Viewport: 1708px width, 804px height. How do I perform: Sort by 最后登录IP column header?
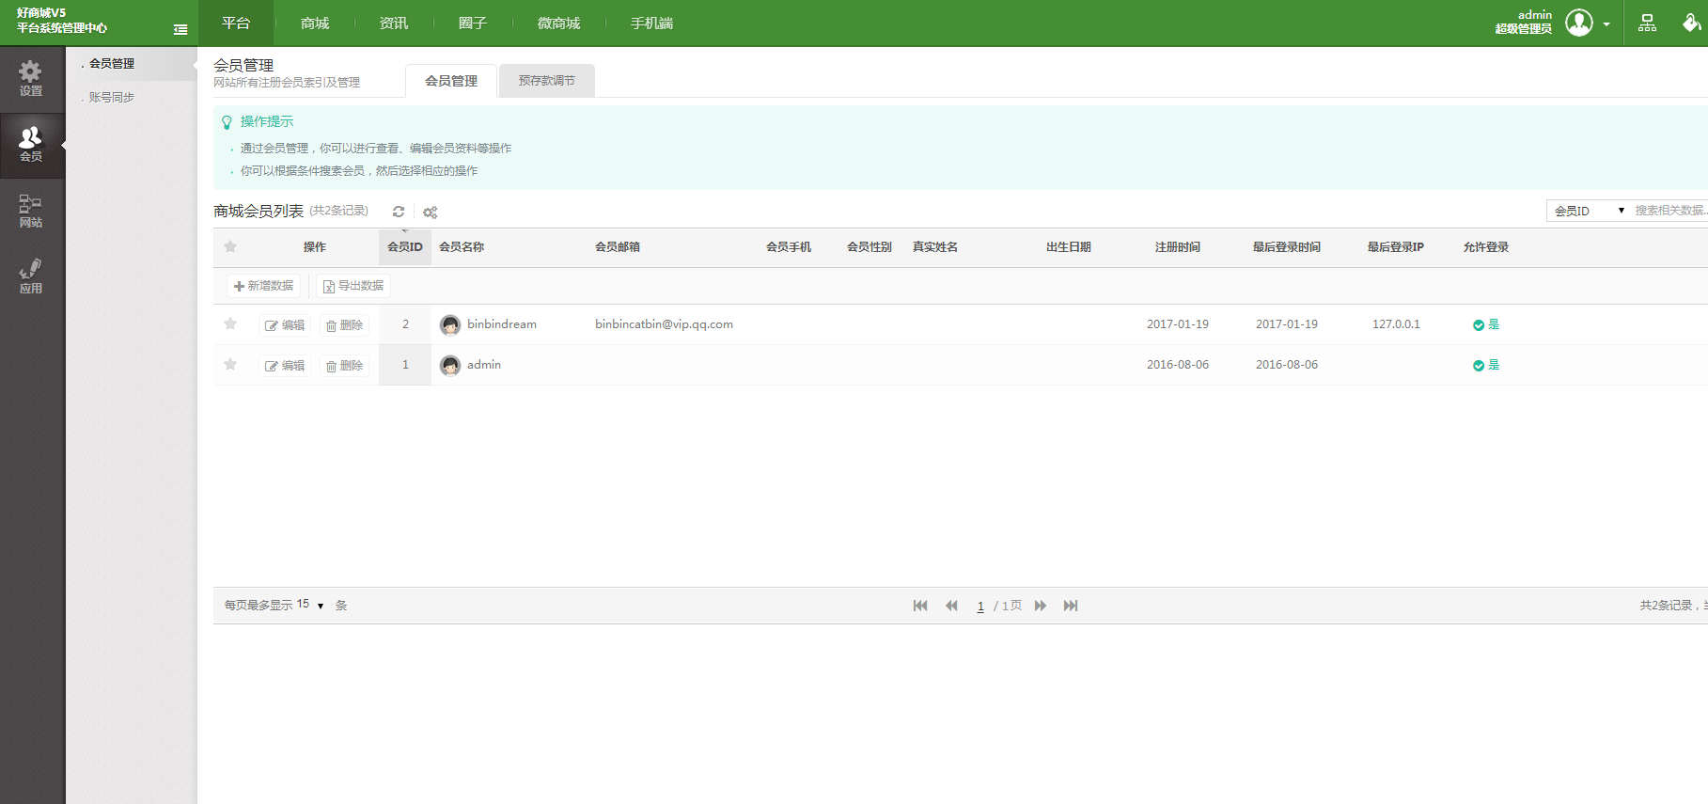1396,247
